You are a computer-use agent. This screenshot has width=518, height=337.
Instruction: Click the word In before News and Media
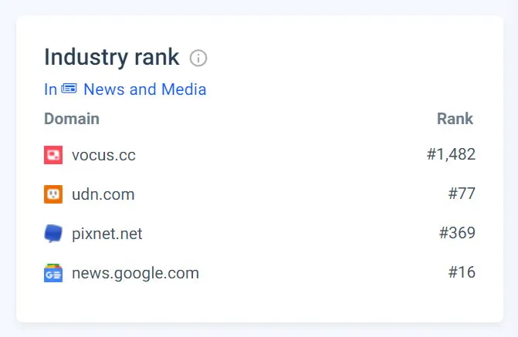[50, 89]
